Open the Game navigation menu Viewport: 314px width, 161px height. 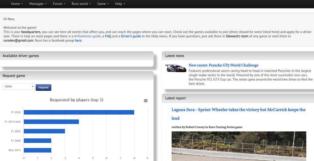tap(103, 4)
